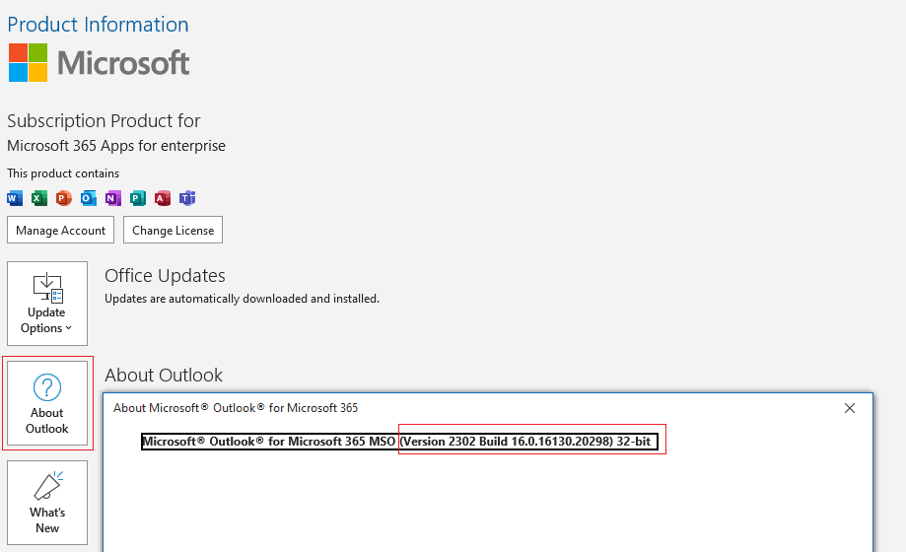Click the Microsoft 365 Apps for enterprise text
Viewport: 906px width, 552px height.
pyautogui.click(x=116, y=146)
